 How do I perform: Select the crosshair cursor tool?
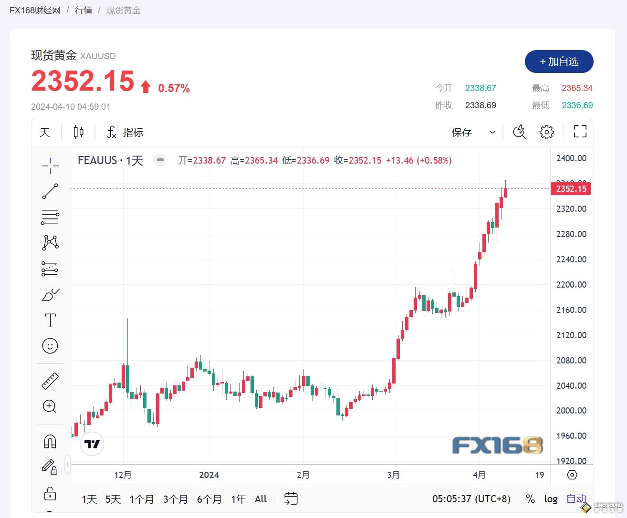coord(50,166)
